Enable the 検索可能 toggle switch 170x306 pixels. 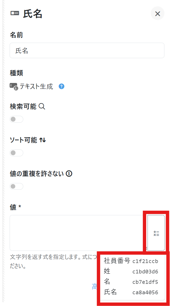[17, 119]
